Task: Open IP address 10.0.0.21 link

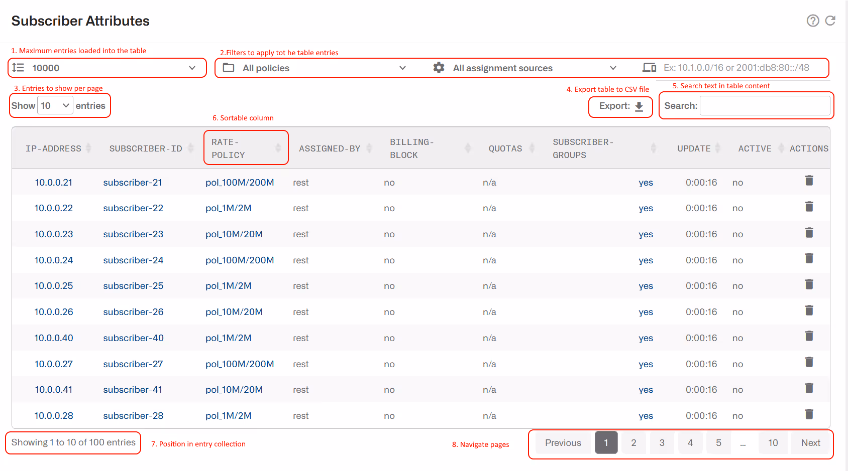Action: click(54, 183)
